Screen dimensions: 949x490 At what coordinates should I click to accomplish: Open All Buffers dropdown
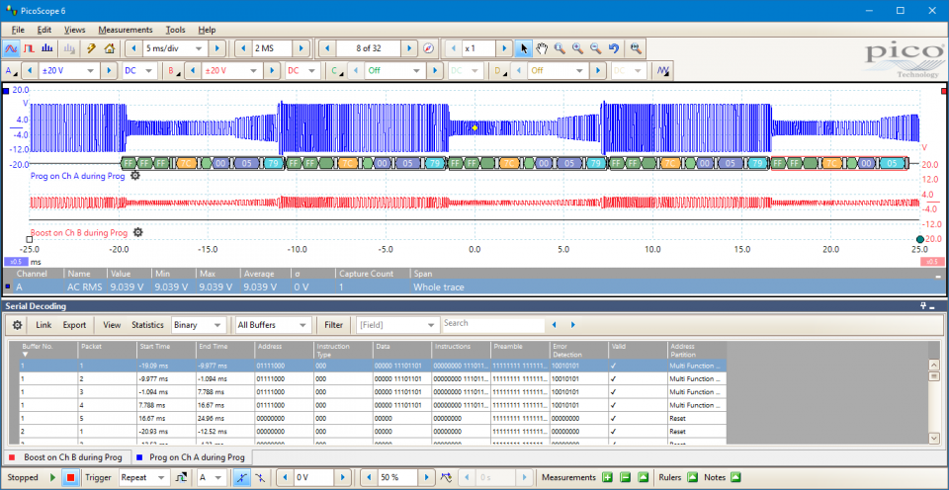click(x=302, y=325)
